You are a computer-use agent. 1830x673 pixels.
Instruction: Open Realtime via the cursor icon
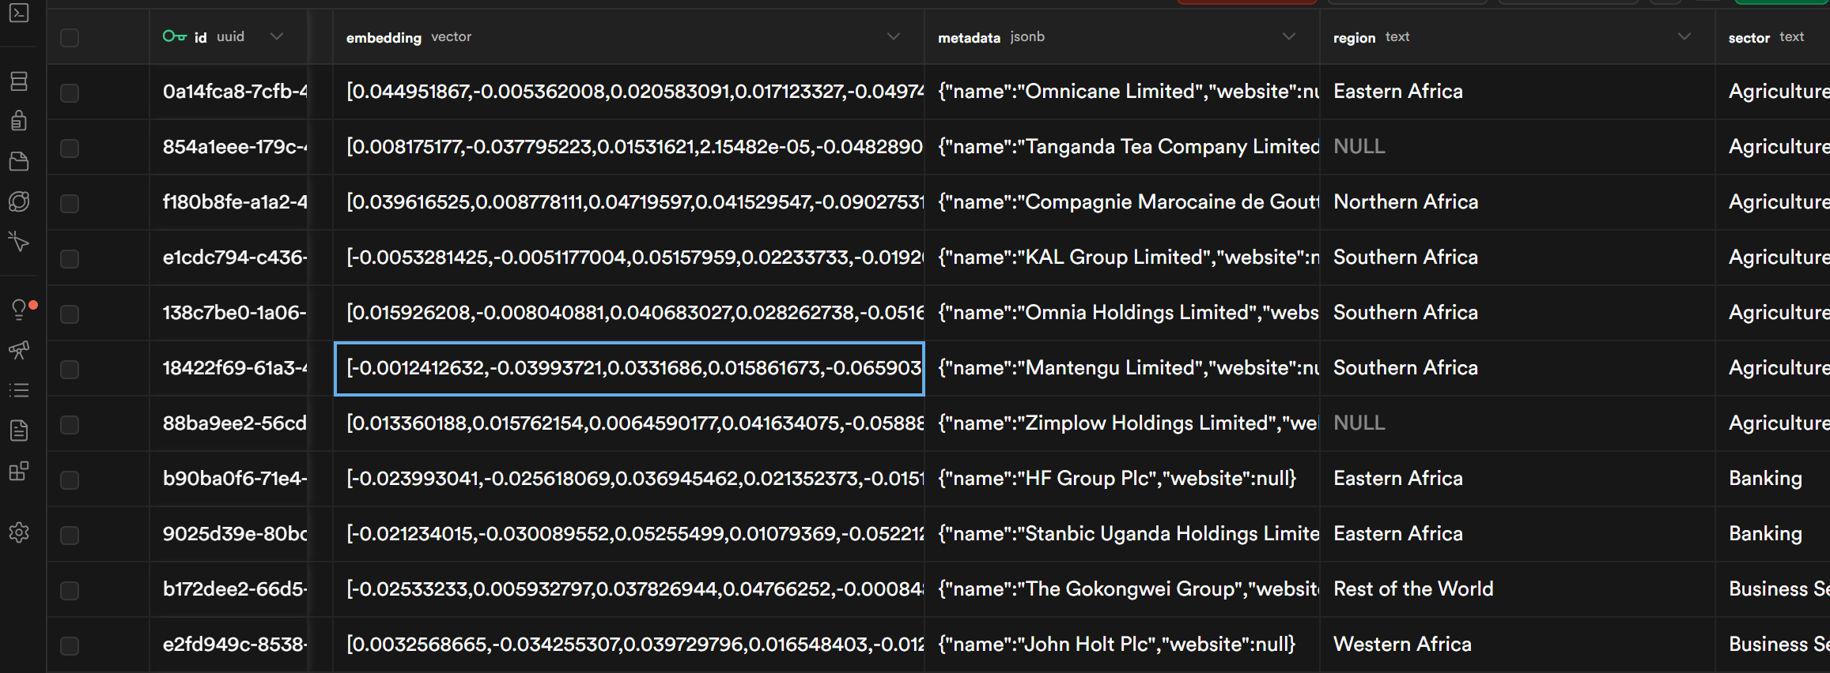pos(19,242)
